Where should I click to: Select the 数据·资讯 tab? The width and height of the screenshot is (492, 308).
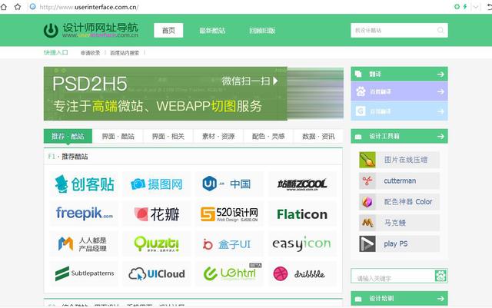point(318,136)
